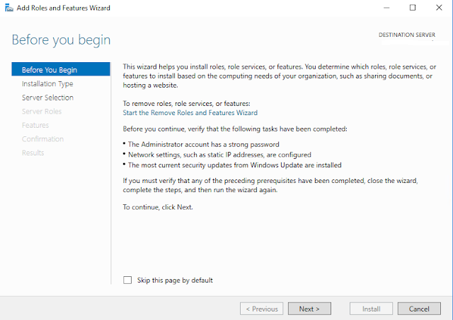Image resolution: width=453 pixels, height=320 pixels.
Task: Continue with the Next button
Action: pyautogui.click(x=309, y=309)
